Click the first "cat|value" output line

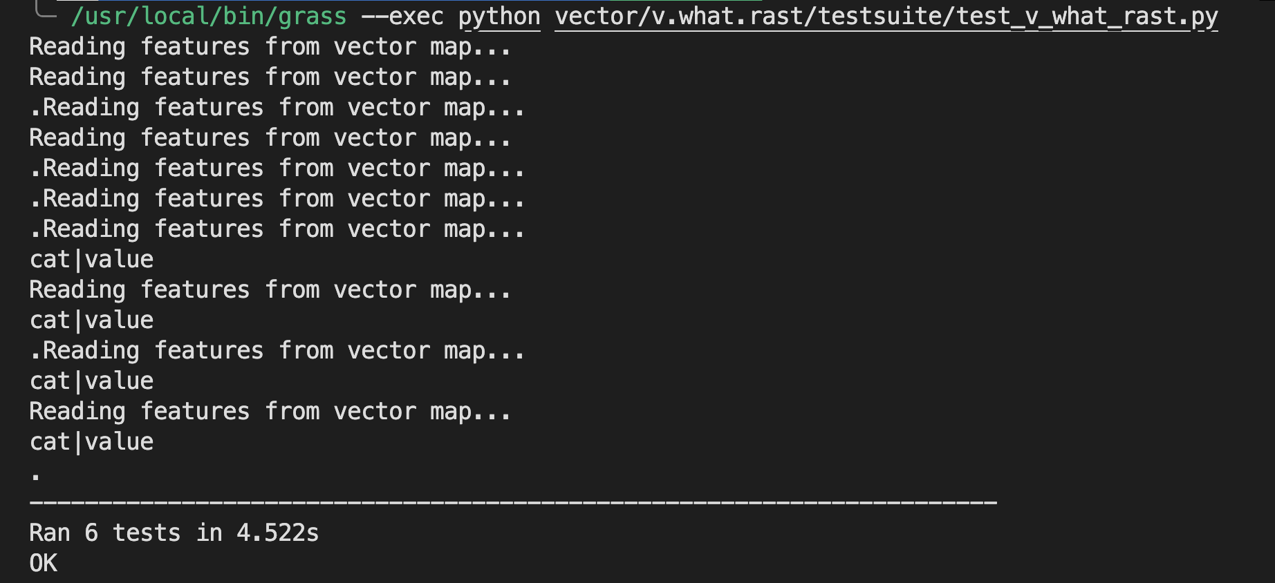(91, 260)
